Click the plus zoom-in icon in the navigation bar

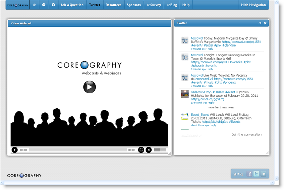click(53, 5)
